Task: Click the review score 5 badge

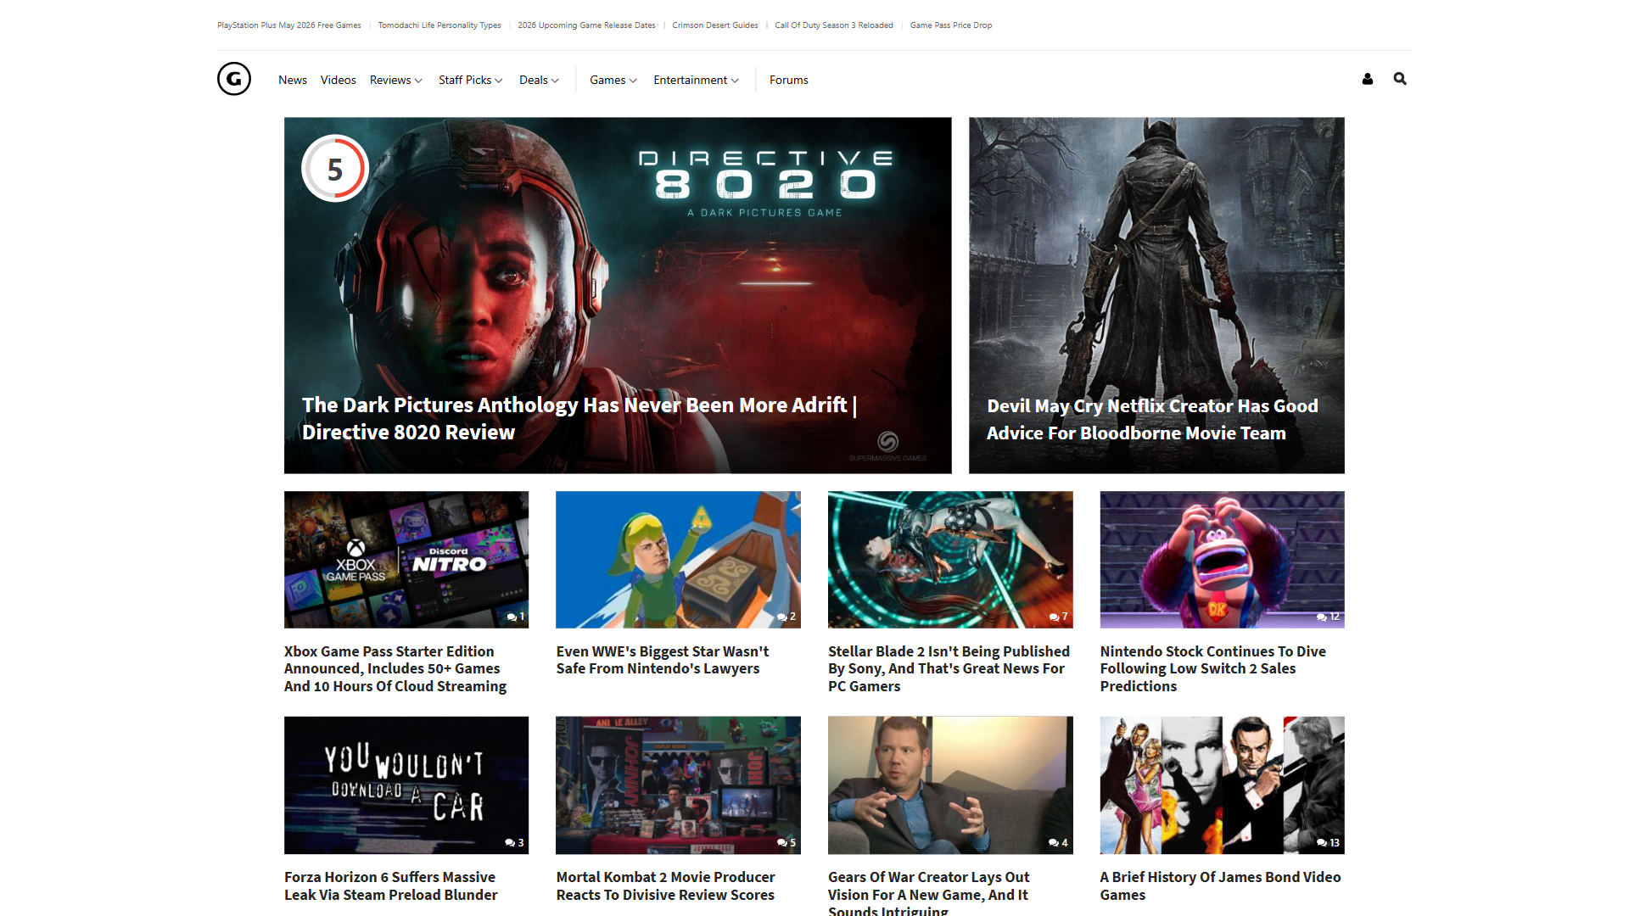Action: click(335, 169)
